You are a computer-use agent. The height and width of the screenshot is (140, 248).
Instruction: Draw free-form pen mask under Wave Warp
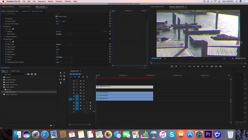coord(13,42)
